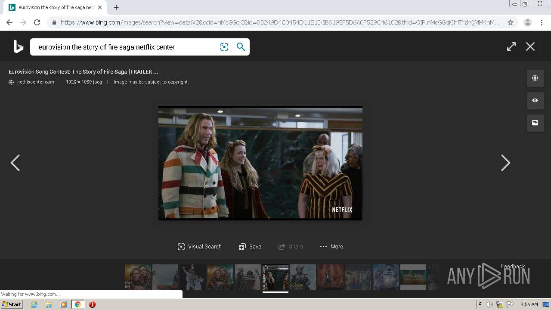Open volume control in system tray
This screenshot has height=310, width=551.
click(x=489, y=304)
